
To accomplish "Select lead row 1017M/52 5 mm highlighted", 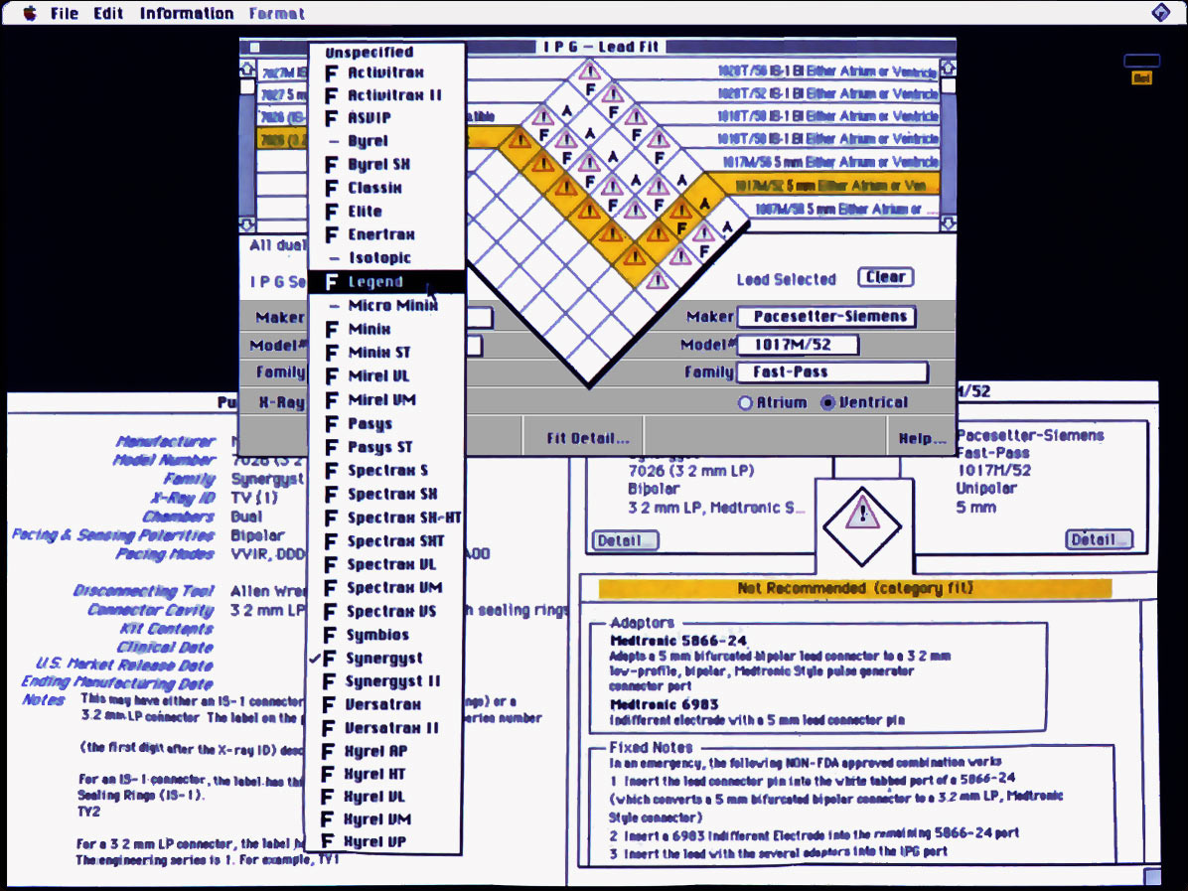I will point(829,186).
